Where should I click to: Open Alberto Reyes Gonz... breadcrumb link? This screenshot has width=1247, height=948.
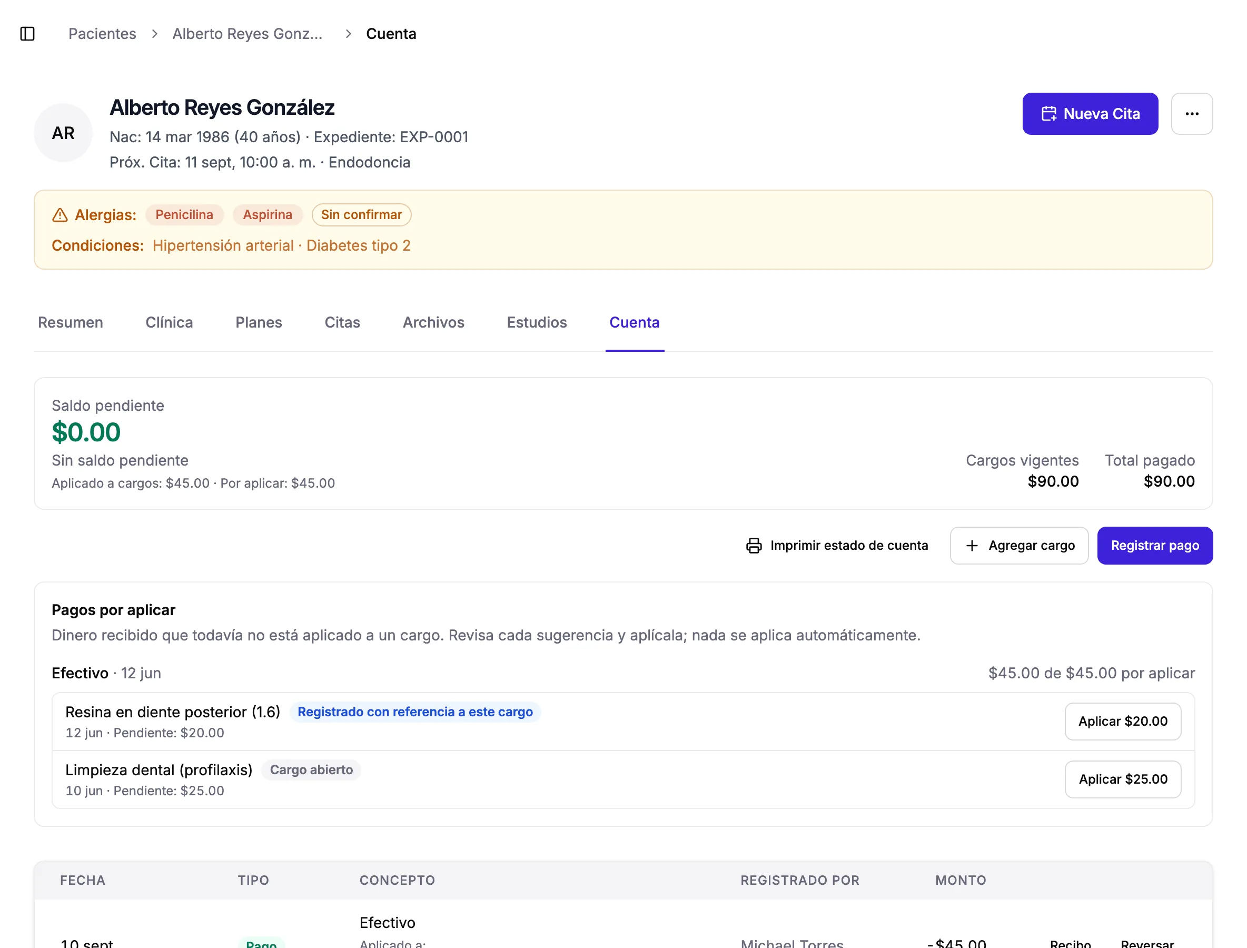(x=247, y=34)
